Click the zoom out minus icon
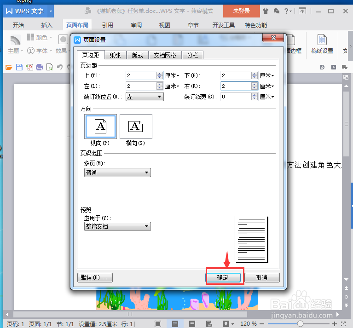 tap(262, 324)
